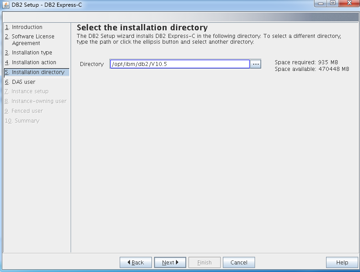The height and width of the screenshot is (272, 360).
Task: Minimize the DB2 Setup window
Action: (321, 3)
